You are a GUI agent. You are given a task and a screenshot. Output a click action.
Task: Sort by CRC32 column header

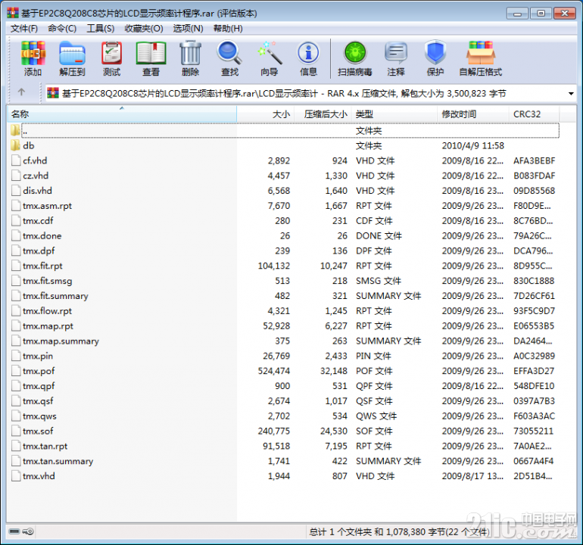pos(534,114)
